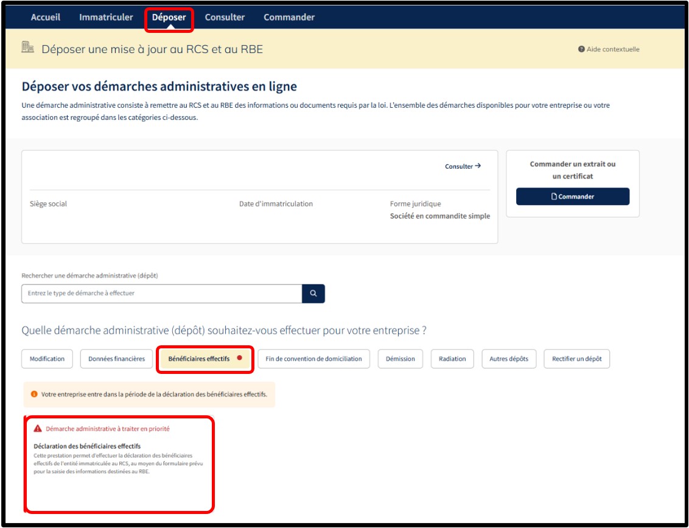Go to the Immatriculer menu
This screenshot has width=689, height=528.
click(x=106, y=17)
